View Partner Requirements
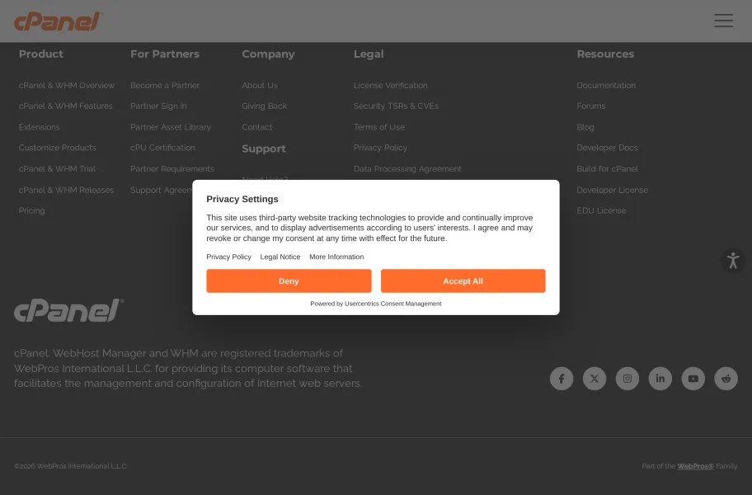Image resolution: width=752 pixels, height=495 pixels. pos(172,169)
